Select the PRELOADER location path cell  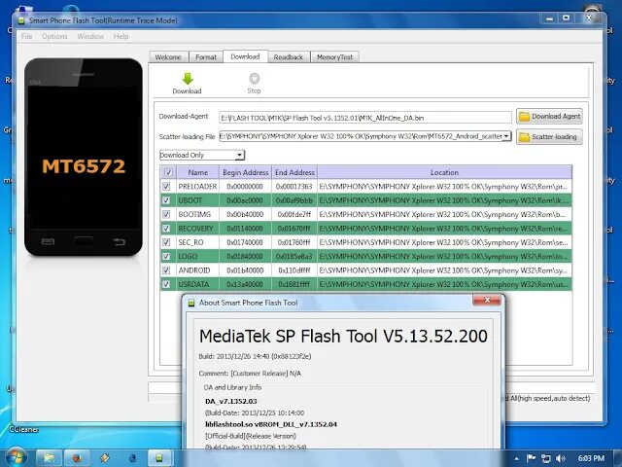(x=444, y=186)
